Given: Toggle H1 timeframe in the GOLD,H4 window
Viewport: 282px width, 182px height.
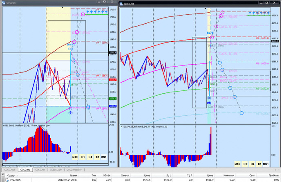Looking at the screenshot, I should [x=83, y=157].
